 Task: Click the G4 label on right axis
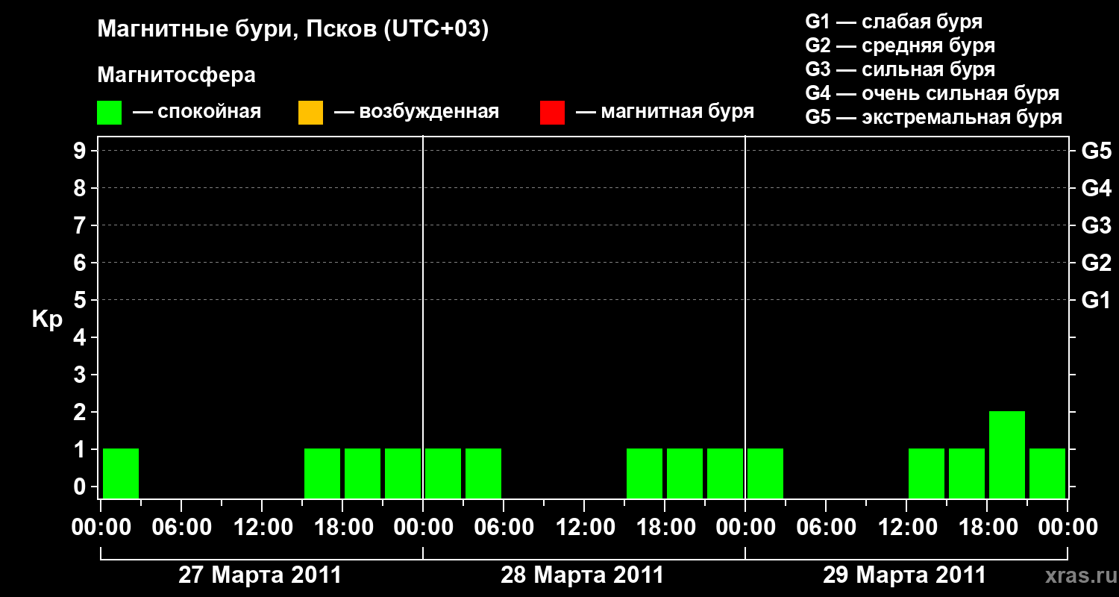pos(1097,188)
